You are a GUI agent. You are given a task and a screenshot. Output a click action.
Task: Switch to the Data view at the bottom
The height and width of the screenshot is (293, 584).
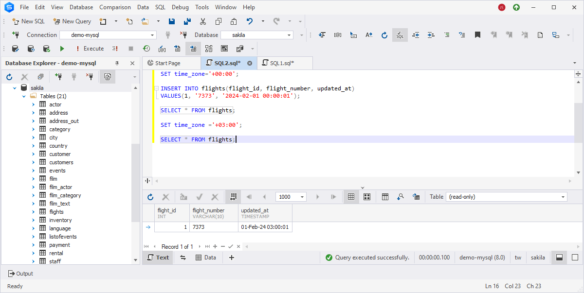(206, 258)
